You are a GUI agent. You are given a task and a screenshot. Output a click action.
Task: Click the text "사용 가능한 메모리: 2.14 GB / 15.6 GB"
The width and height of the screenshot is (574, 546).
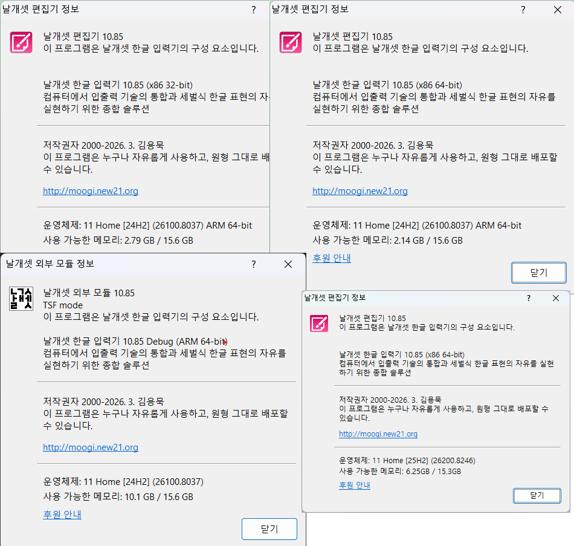click(388, 241)
